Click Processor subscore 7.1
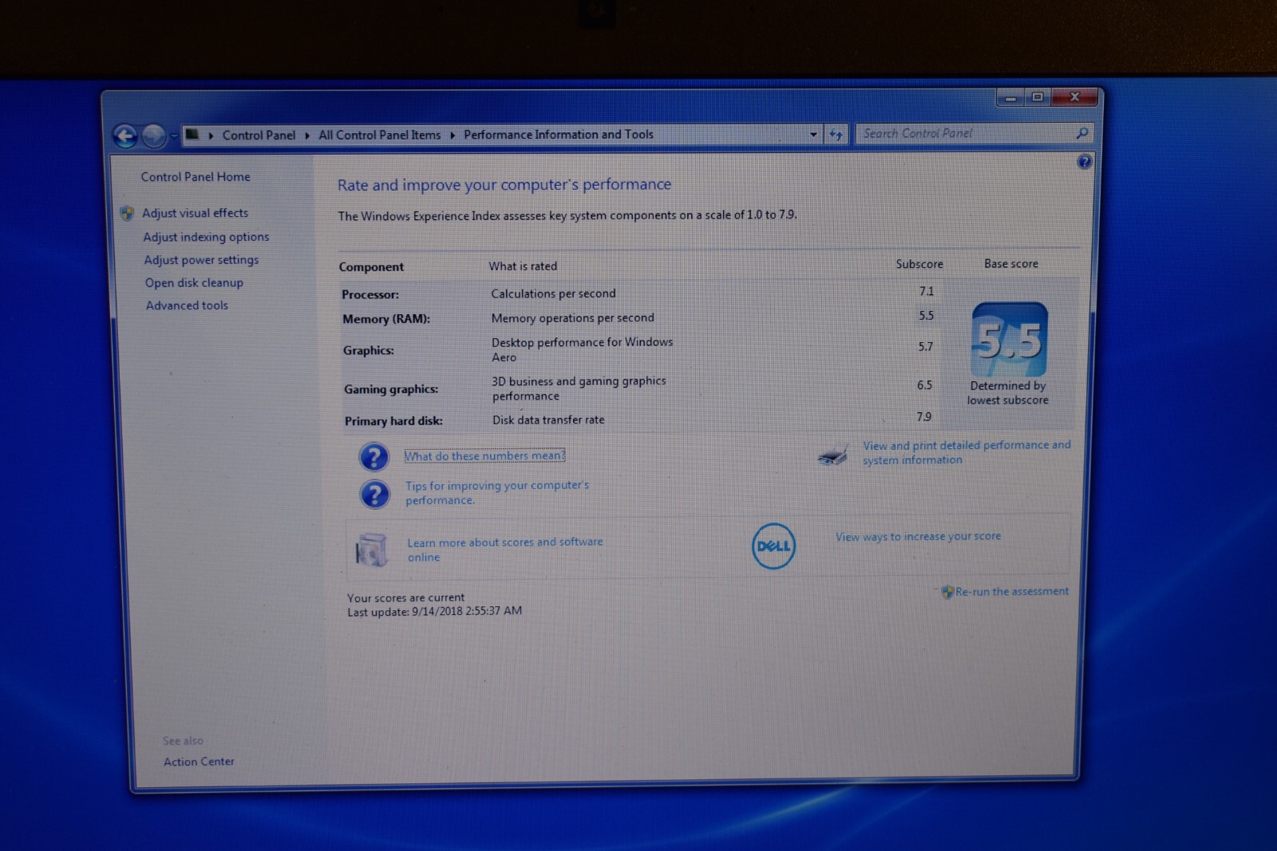 click(926, 292)
